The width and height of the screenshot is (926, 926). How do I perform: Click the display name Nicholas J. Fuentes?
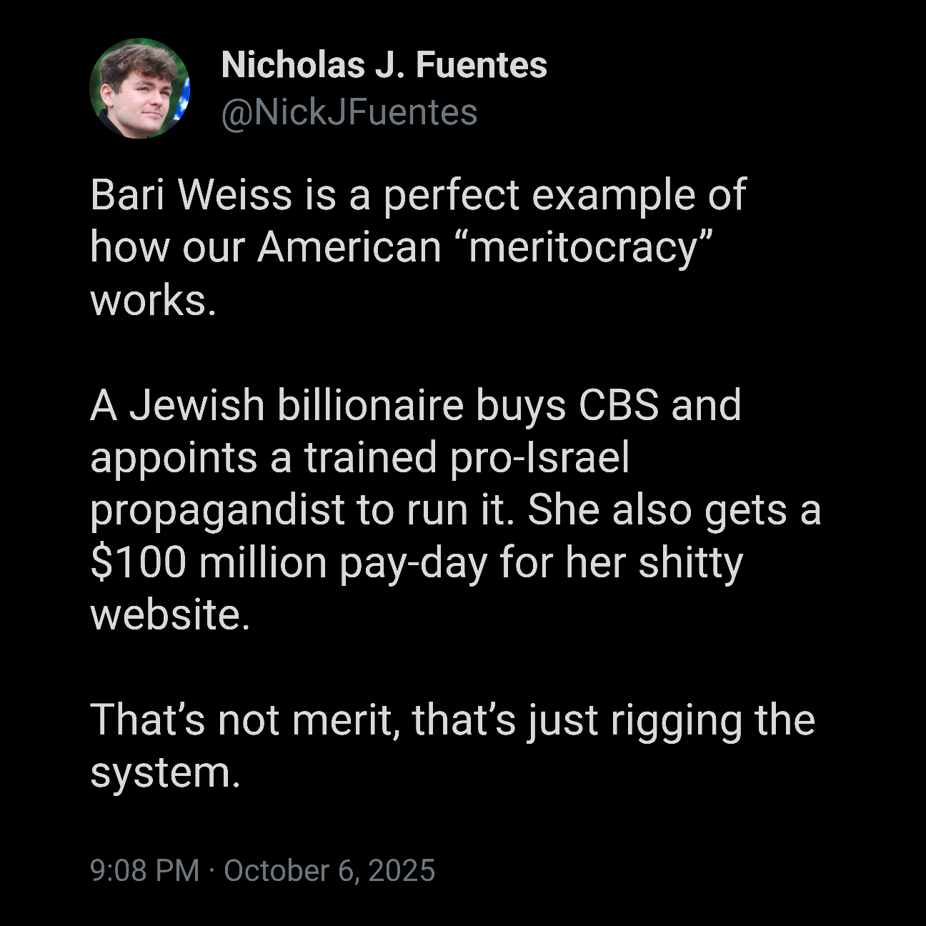click(x=384, y=65)
